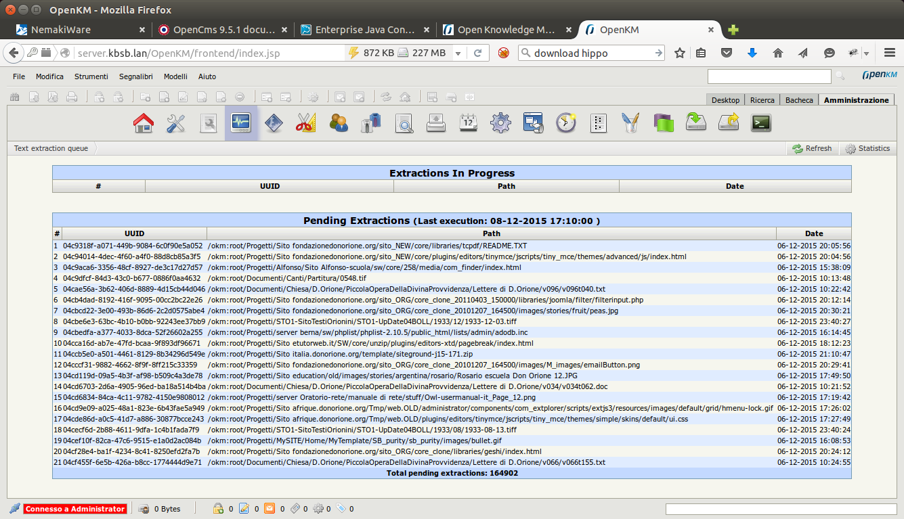This screenshot has width=904, height=519.
Task: Open the terminal scripting console icon
Action: point(761,123)
